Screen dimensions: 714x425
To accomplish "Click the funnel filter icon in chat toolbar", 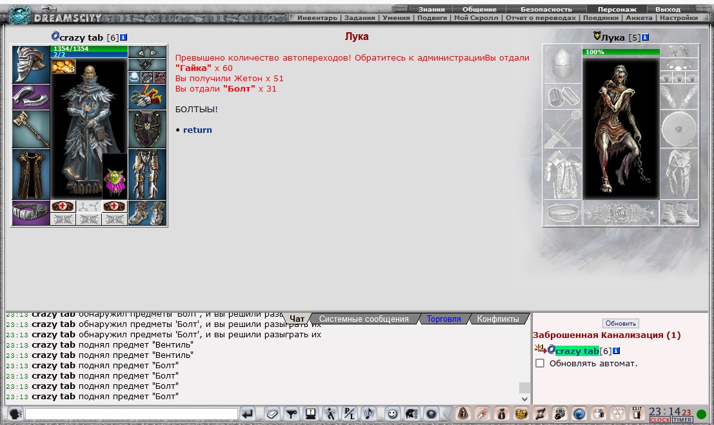I will [x=292, y=414].
